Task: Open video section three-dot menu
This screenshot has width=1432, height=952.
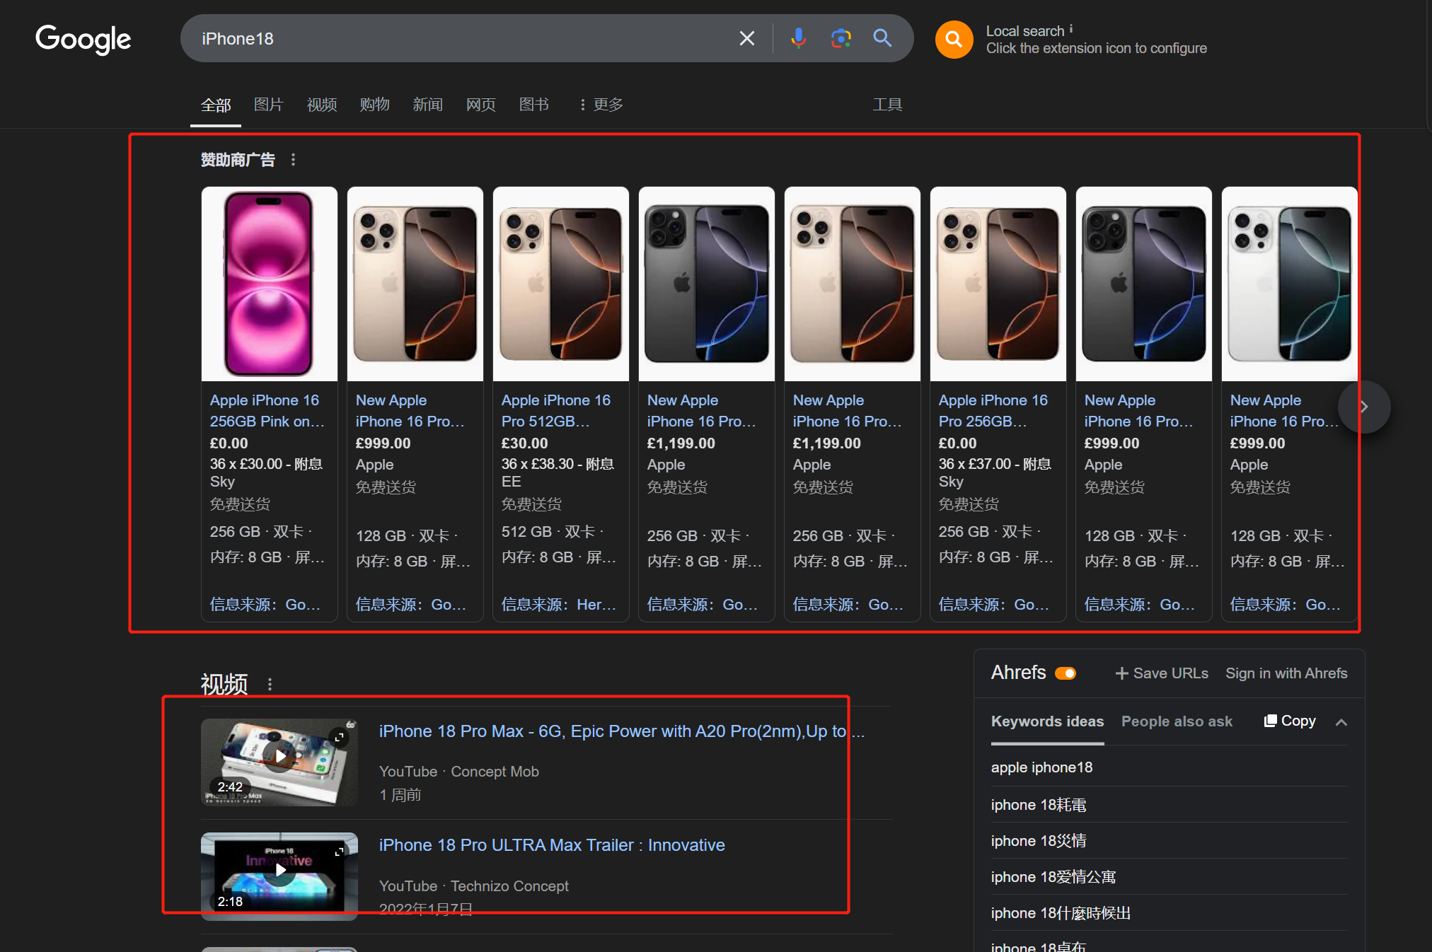Action: [x=270, y=684]
